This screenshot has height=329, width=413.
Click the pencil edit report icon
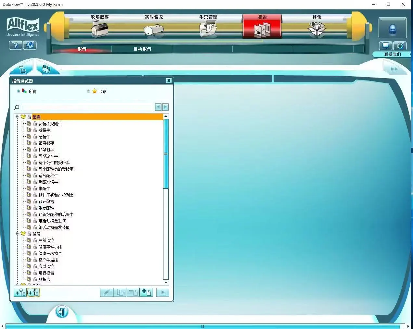point(106,292)
